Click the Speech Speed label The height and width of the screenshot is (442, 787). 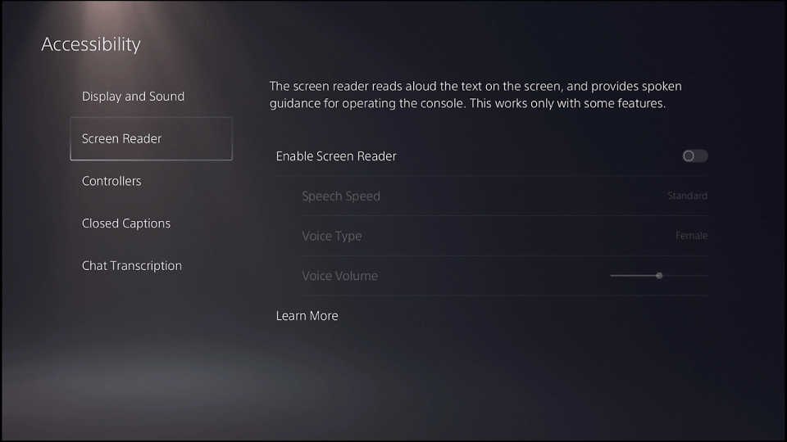pos(341,196)
